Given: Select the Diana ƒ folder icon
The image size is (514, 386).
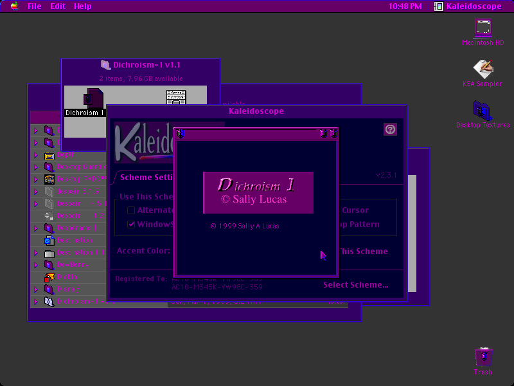Looking at the screenshot, I should [x=49, y=289].
